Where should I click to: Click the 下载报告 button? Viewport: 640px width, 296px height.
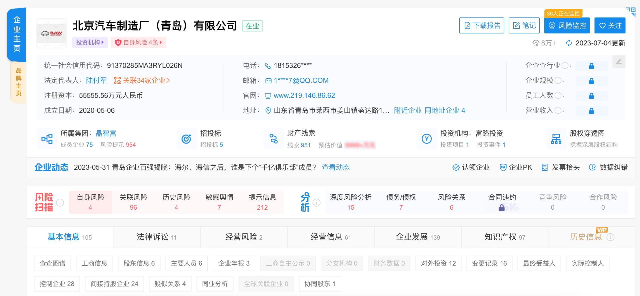[482, 25]
